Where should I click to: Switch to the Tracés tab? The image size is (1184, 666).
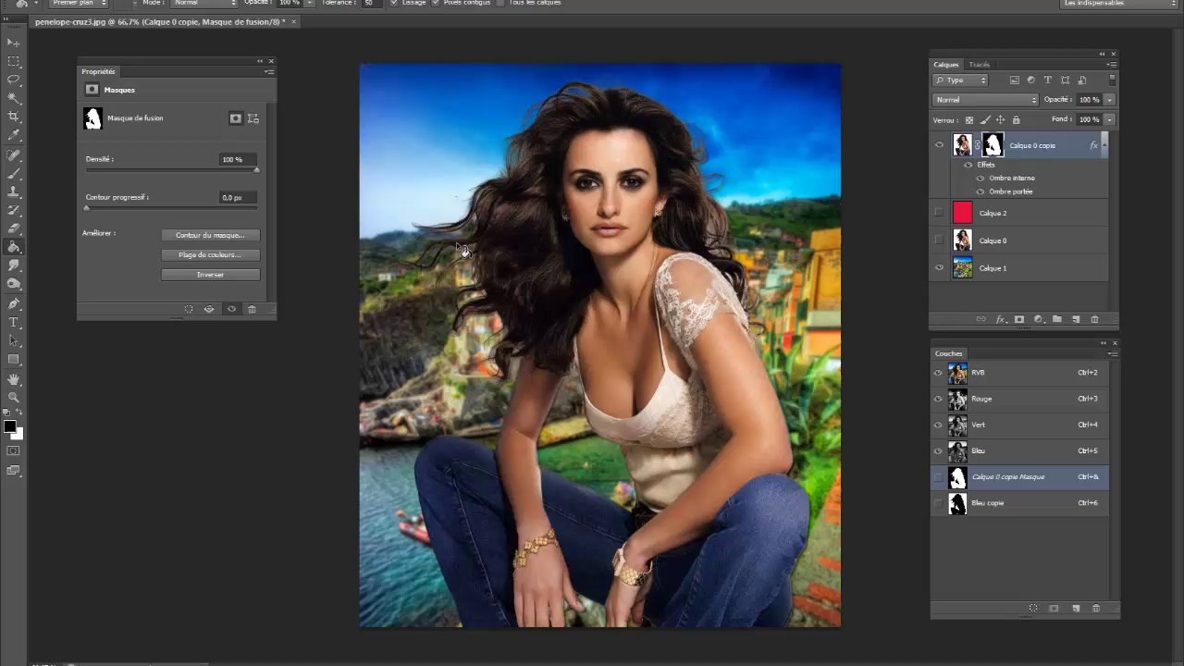[980, 65]
